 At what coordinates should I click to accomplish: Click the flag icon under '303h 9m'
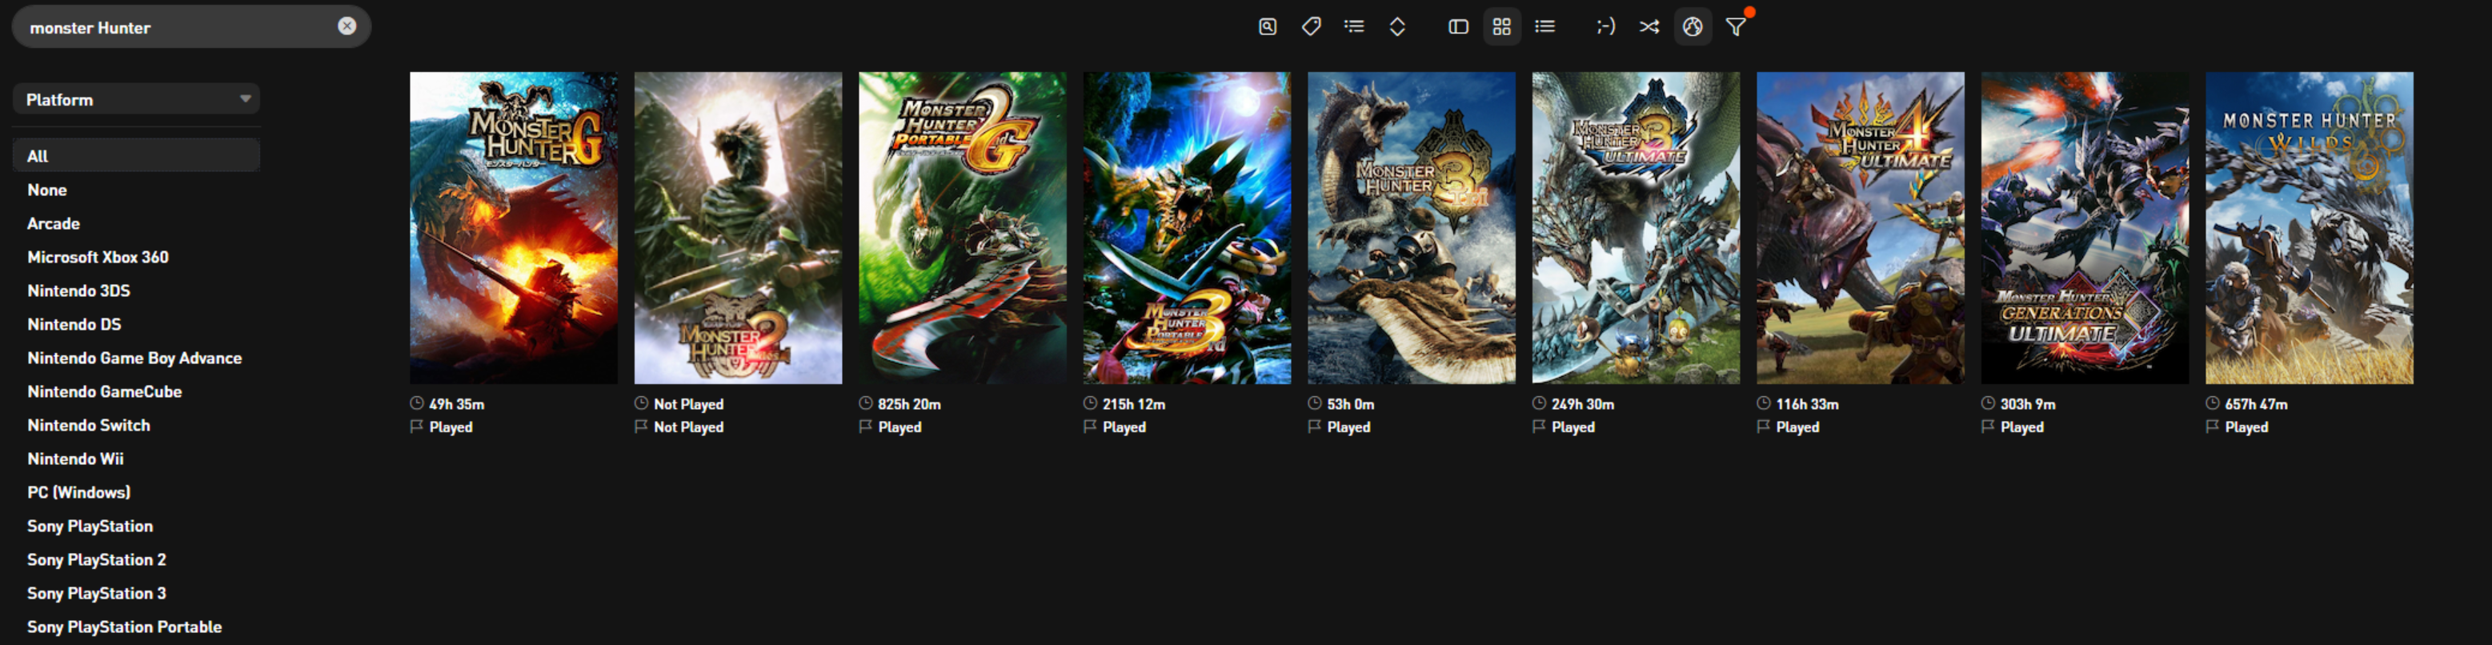pyautogui.click(x=1988, y=427)
